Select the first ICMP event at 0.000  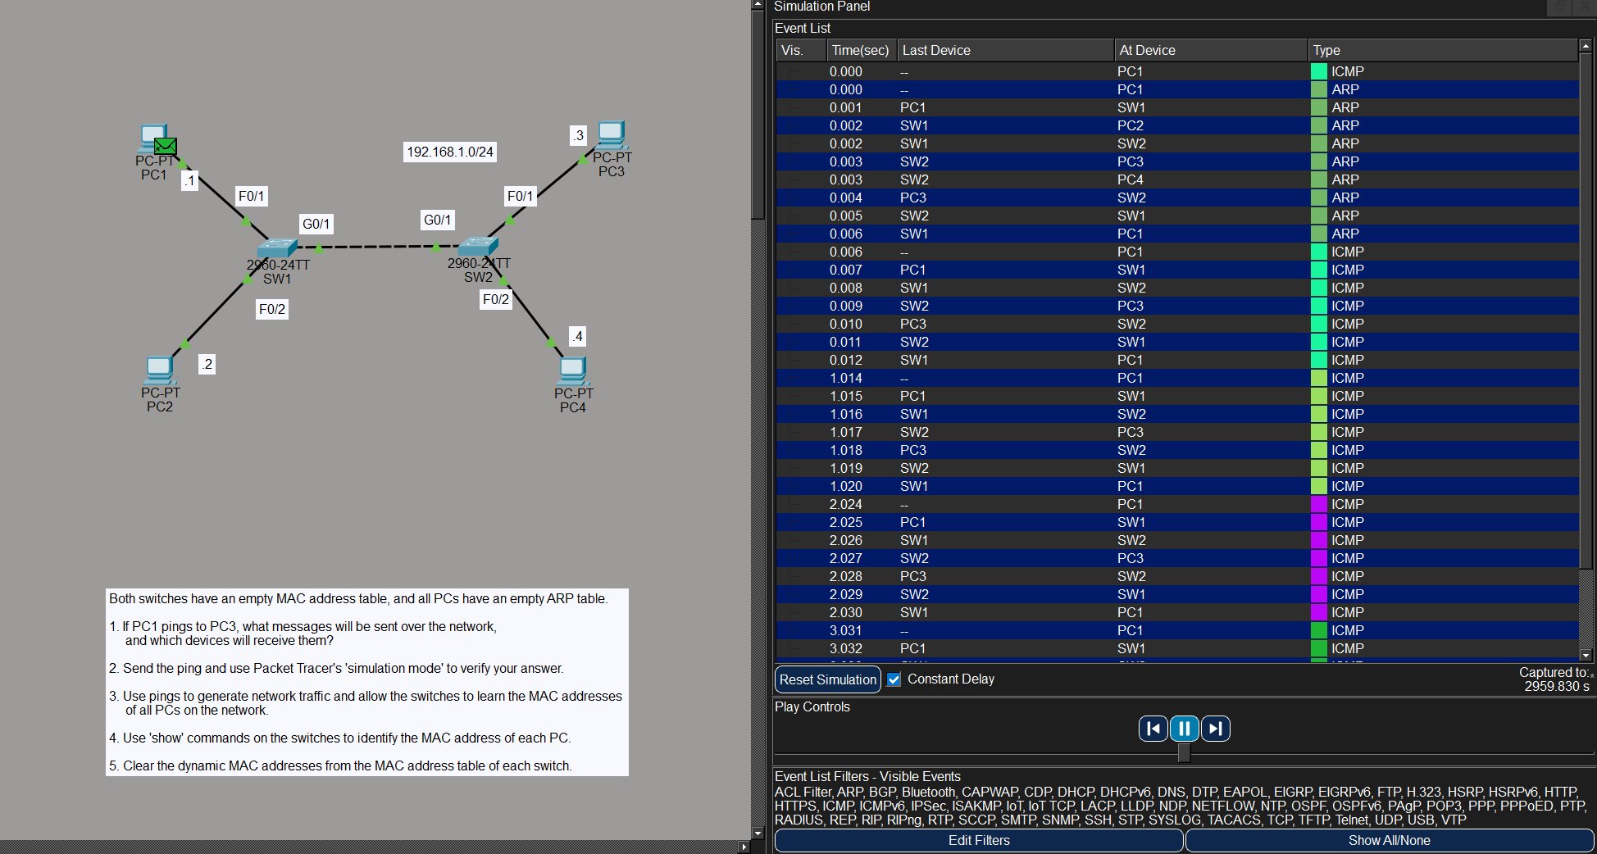point(1177,71)
